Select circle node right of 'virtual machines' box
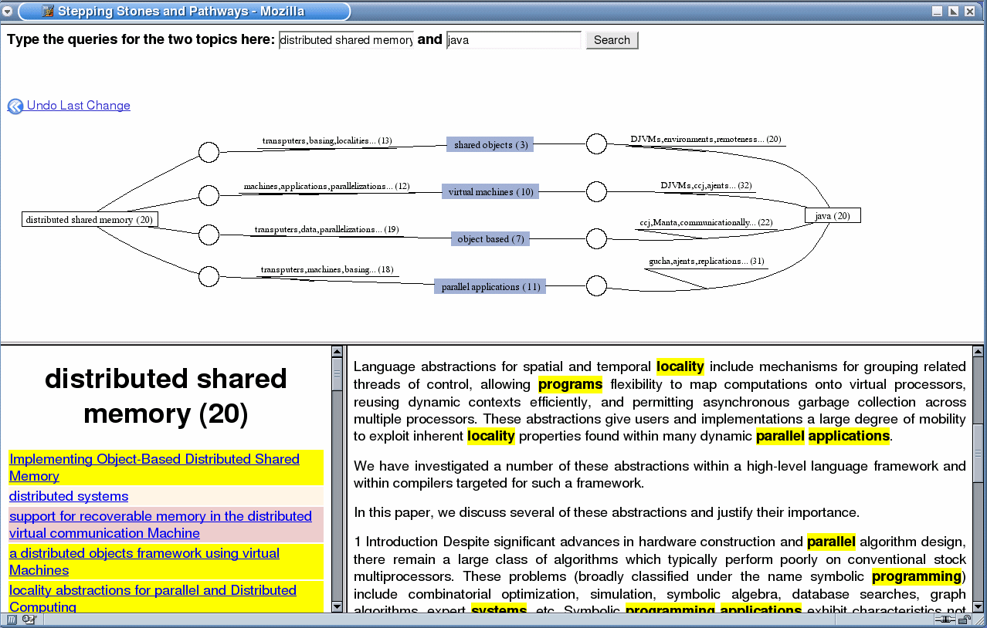987x628 pixels. [x=596, y=191]
